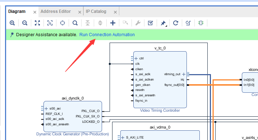Click the Make External connection icon
The image size is (258, 140).
[x=125, y=23]
